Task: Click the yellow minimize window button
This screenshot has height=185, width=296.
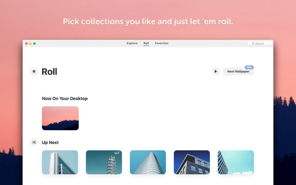Action: tap(30, 44)
